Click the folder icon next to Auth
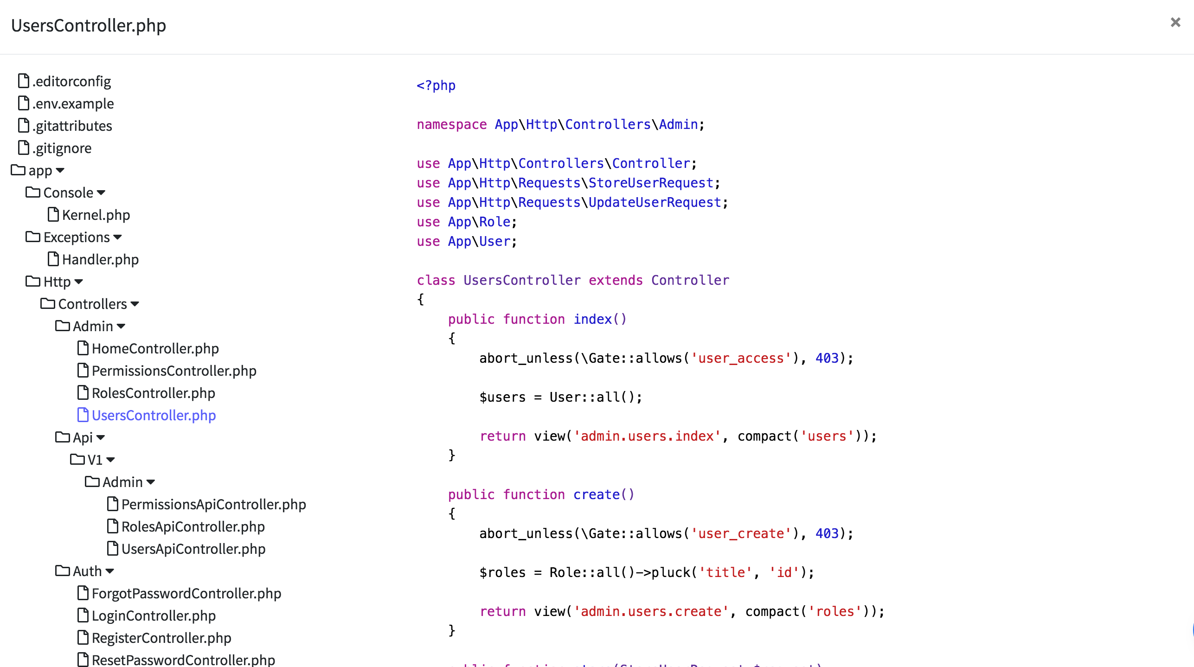Screen dimensions: 1194x667 click(x=63, y=571)
